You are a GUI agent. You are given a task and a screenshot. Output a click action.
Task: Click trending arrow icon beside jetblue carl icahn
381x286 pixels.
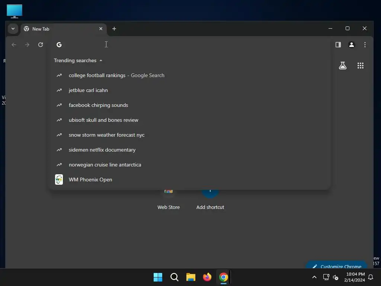point(59,90)
